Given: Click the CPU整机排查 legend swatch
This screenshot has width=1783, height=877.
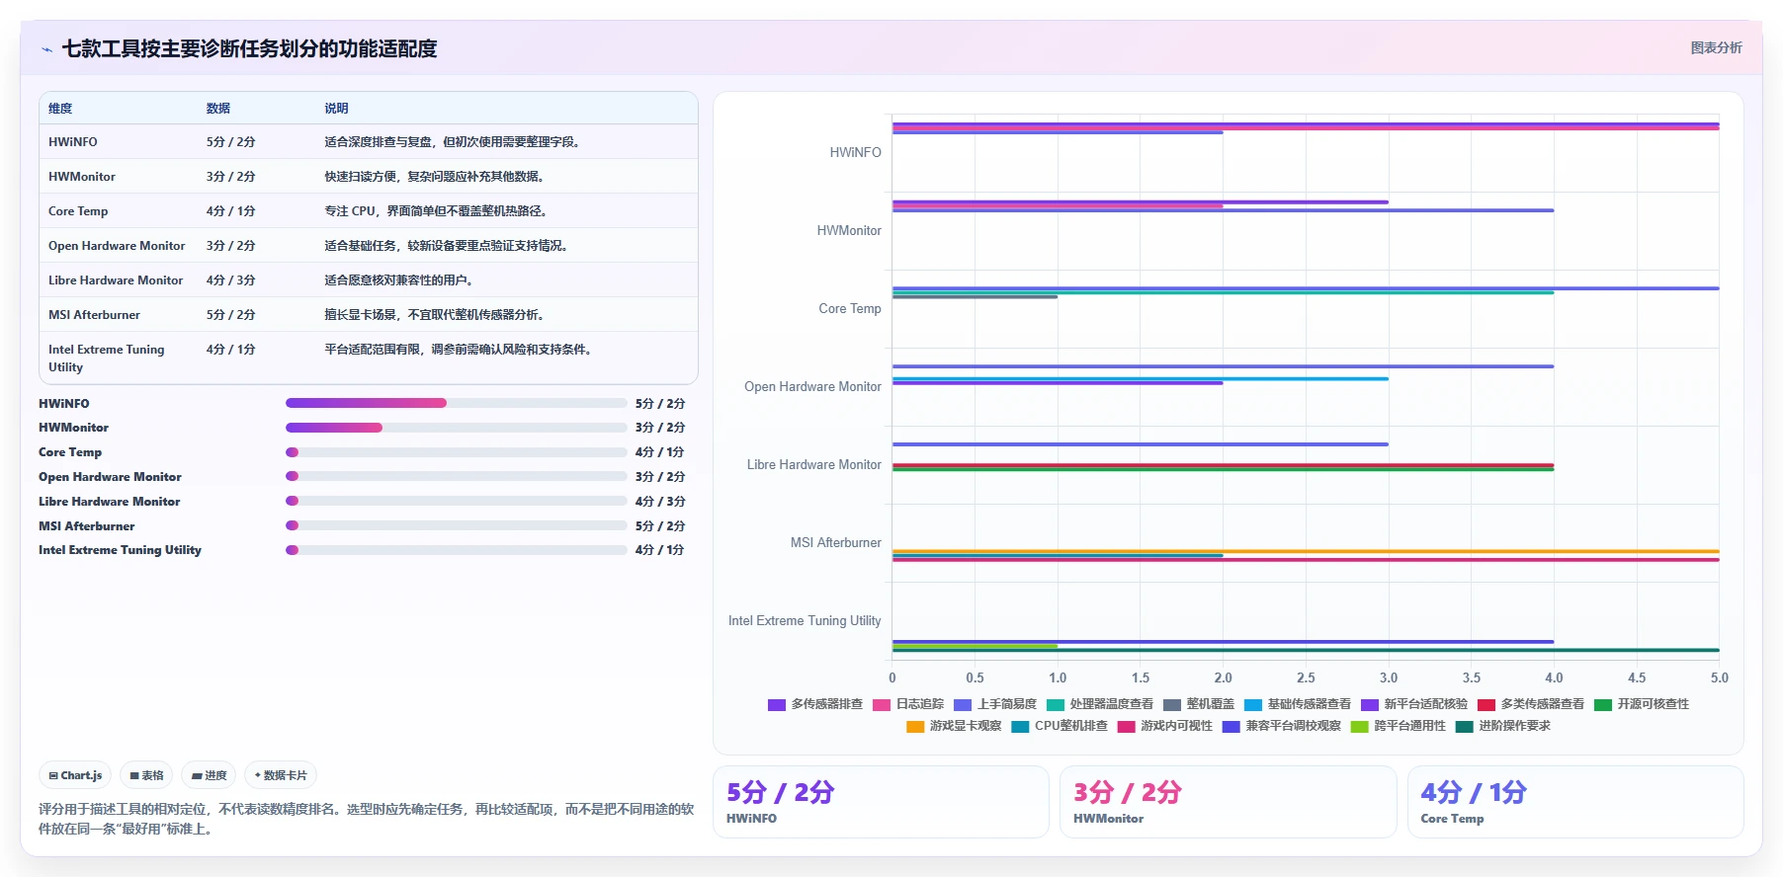Looking at the screenshot, I should 1020,726.
